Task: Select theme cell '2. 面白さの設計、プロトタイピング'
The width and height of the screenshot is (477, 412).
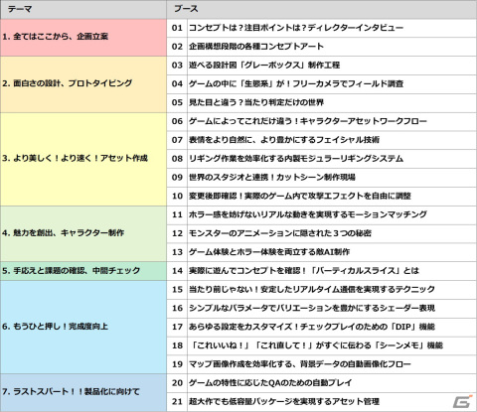Action: click(x=83, y=84)
